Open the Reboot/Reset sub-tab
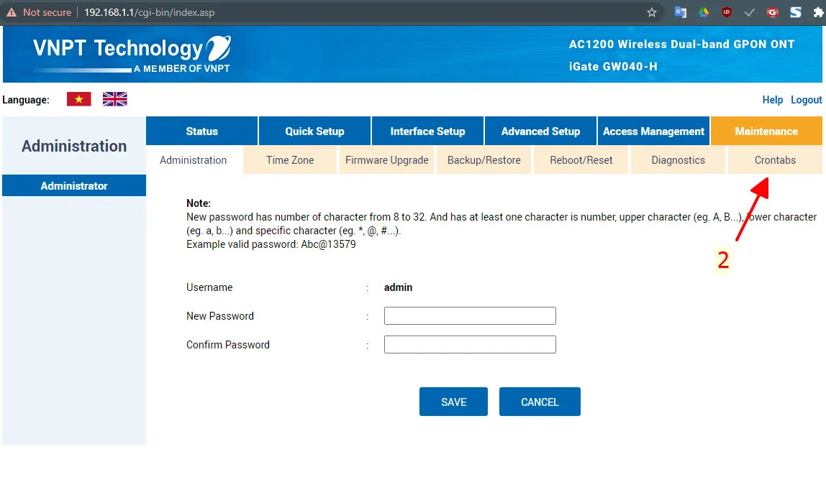The height and width of the screenshot is (495, 826). click(x=581, y=160)
